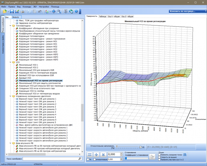Select the Все tab in tree panel
The width and height of the screenshot is (207, 166).
[8, 17]
